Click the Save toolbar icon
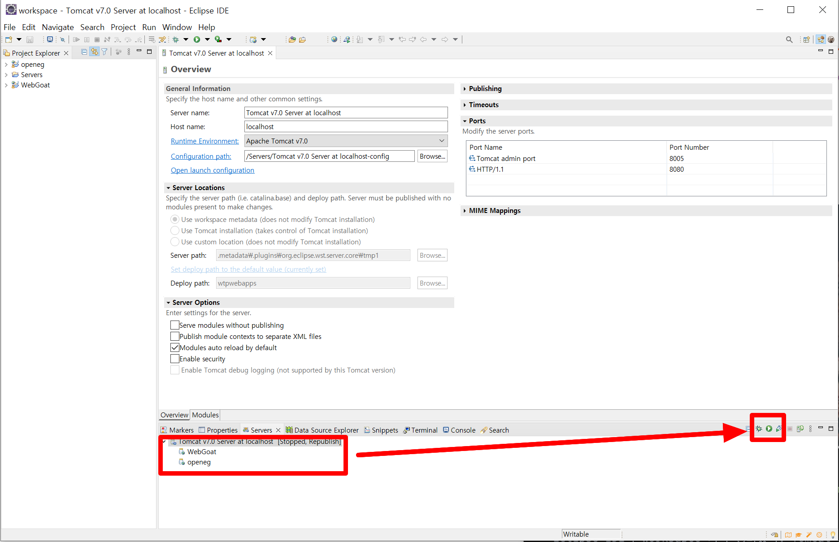The image size is (839, 542). (30, 39)
